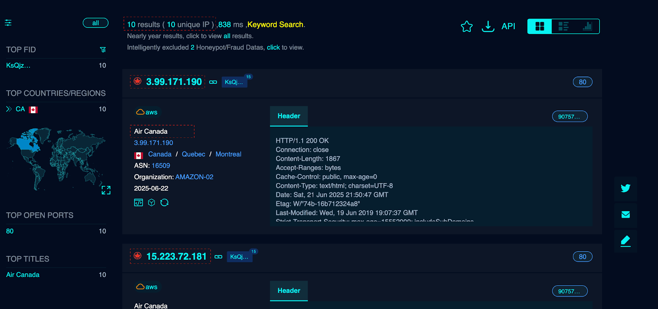Screen dimensions: 658x309
Task: Click the pencil feedback icon
Action: click(626, 240)
